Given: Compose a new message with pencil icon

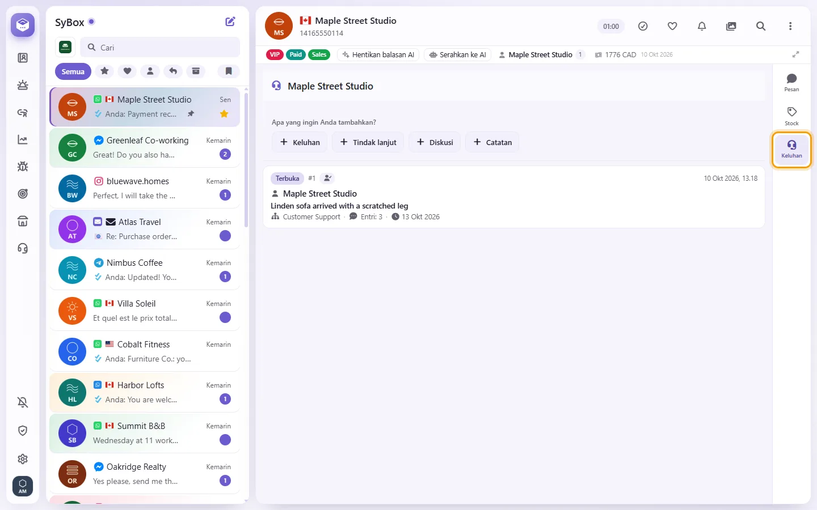Looking at the screenshot, I should click(x=230, y=22).
